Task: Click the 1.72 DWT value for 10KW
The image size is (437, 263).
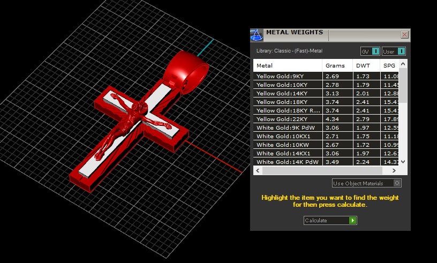Action: pyautogui.click(x=363, y=145)
